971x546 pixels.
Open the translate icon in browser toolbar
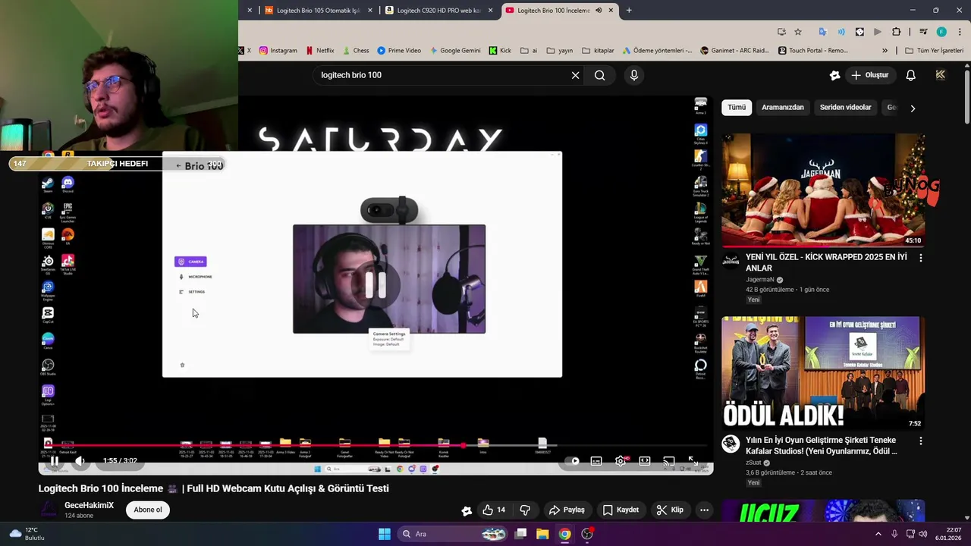pyautogui.click(x=822, y=32)
